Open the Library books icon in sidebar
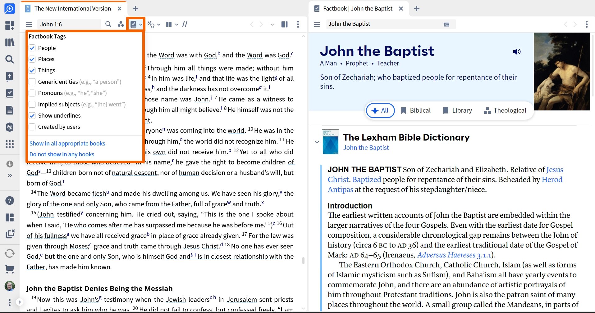Screen dimensions: 595x313 point(10,42)
